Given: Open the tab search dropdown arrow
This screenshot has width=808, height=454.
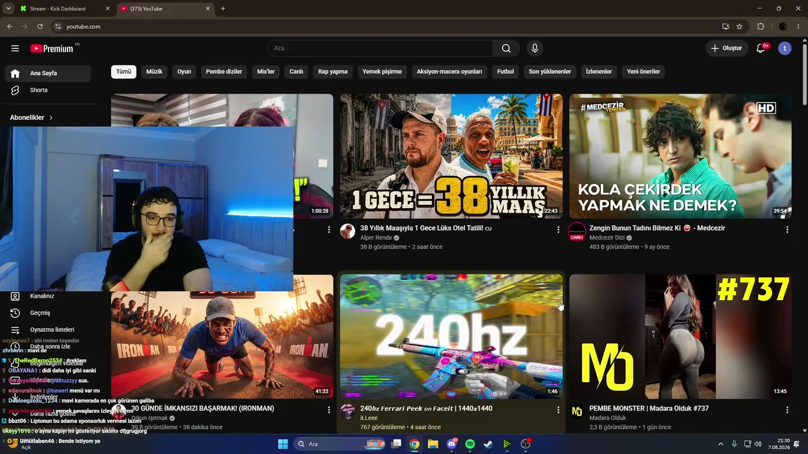Looking at the screenshot, I should pos(8,9).
